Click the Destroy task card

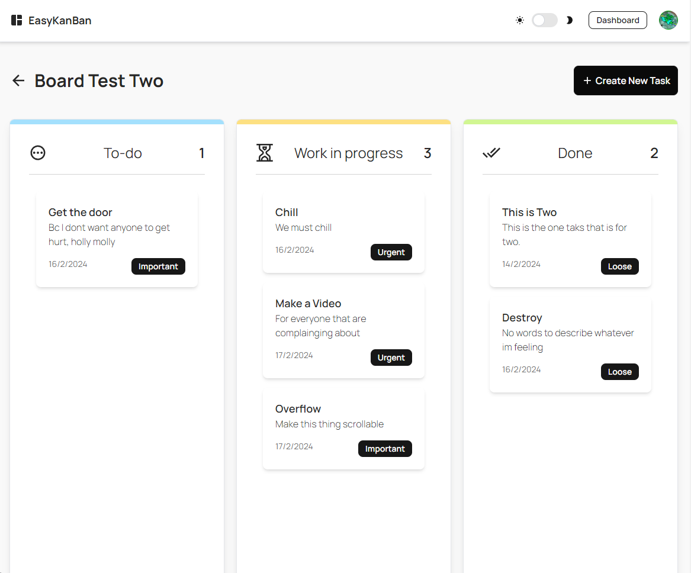(570, 345)
